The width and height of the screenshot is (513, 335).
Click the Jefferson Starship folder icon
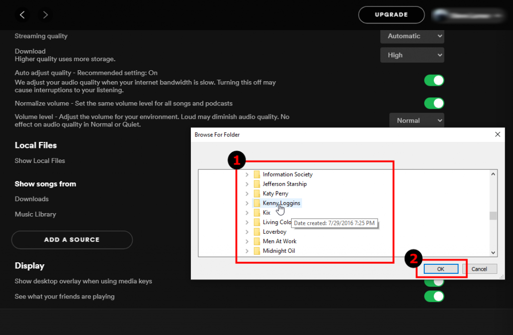pos(257,184)
